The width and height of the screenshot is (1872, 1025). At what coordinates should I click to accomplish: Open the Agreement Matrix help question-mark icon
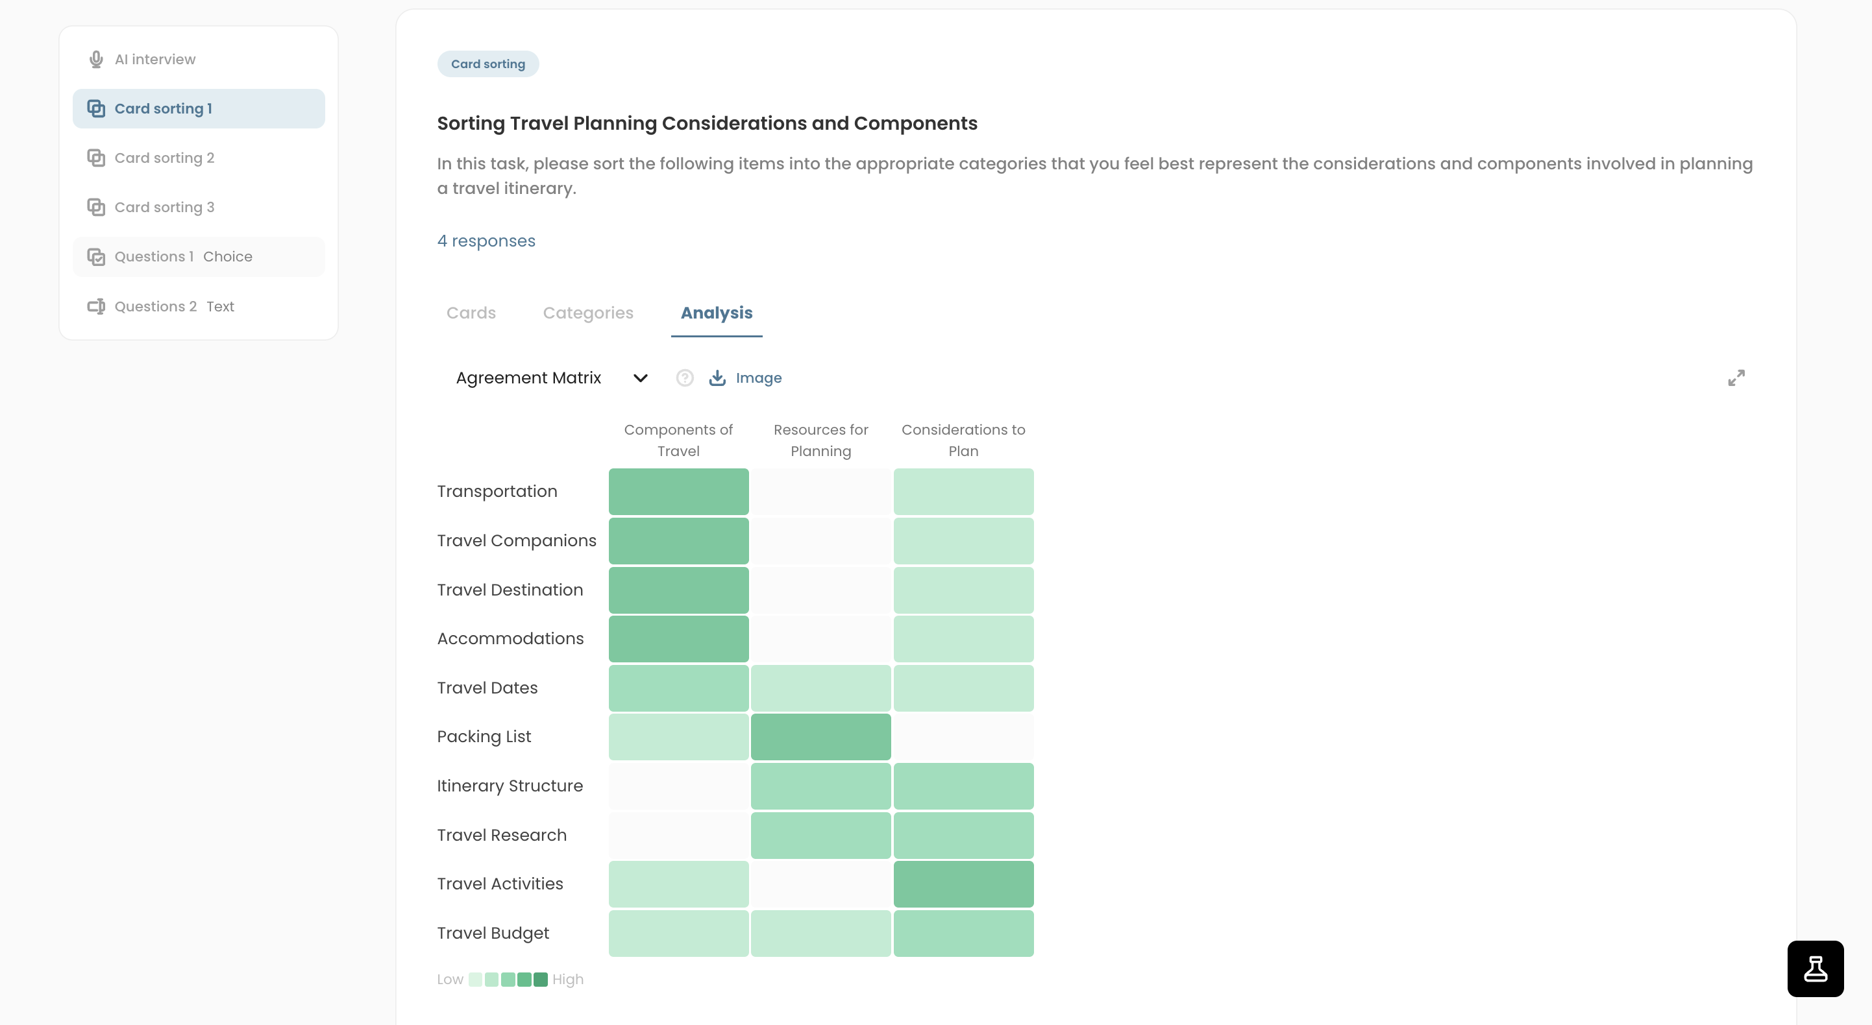point(685,378)
